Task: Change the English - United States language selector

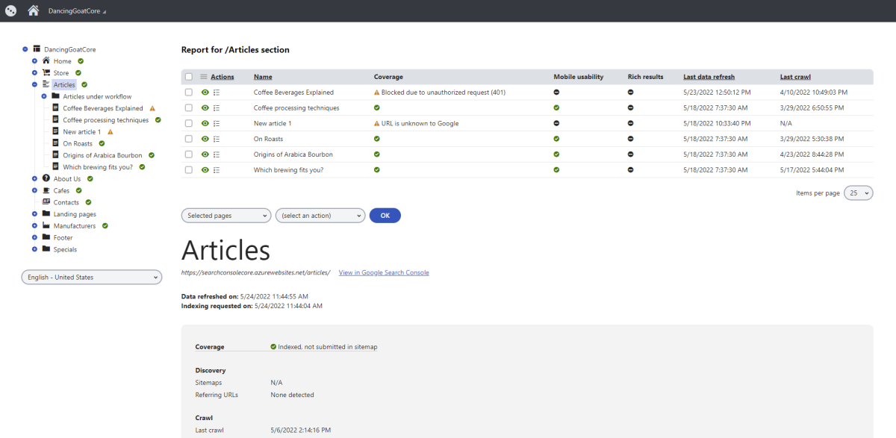Action: coord(91,277)
